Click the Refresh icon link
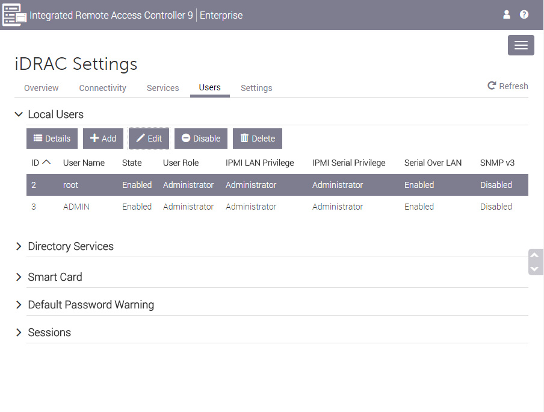 pos(507,86)
